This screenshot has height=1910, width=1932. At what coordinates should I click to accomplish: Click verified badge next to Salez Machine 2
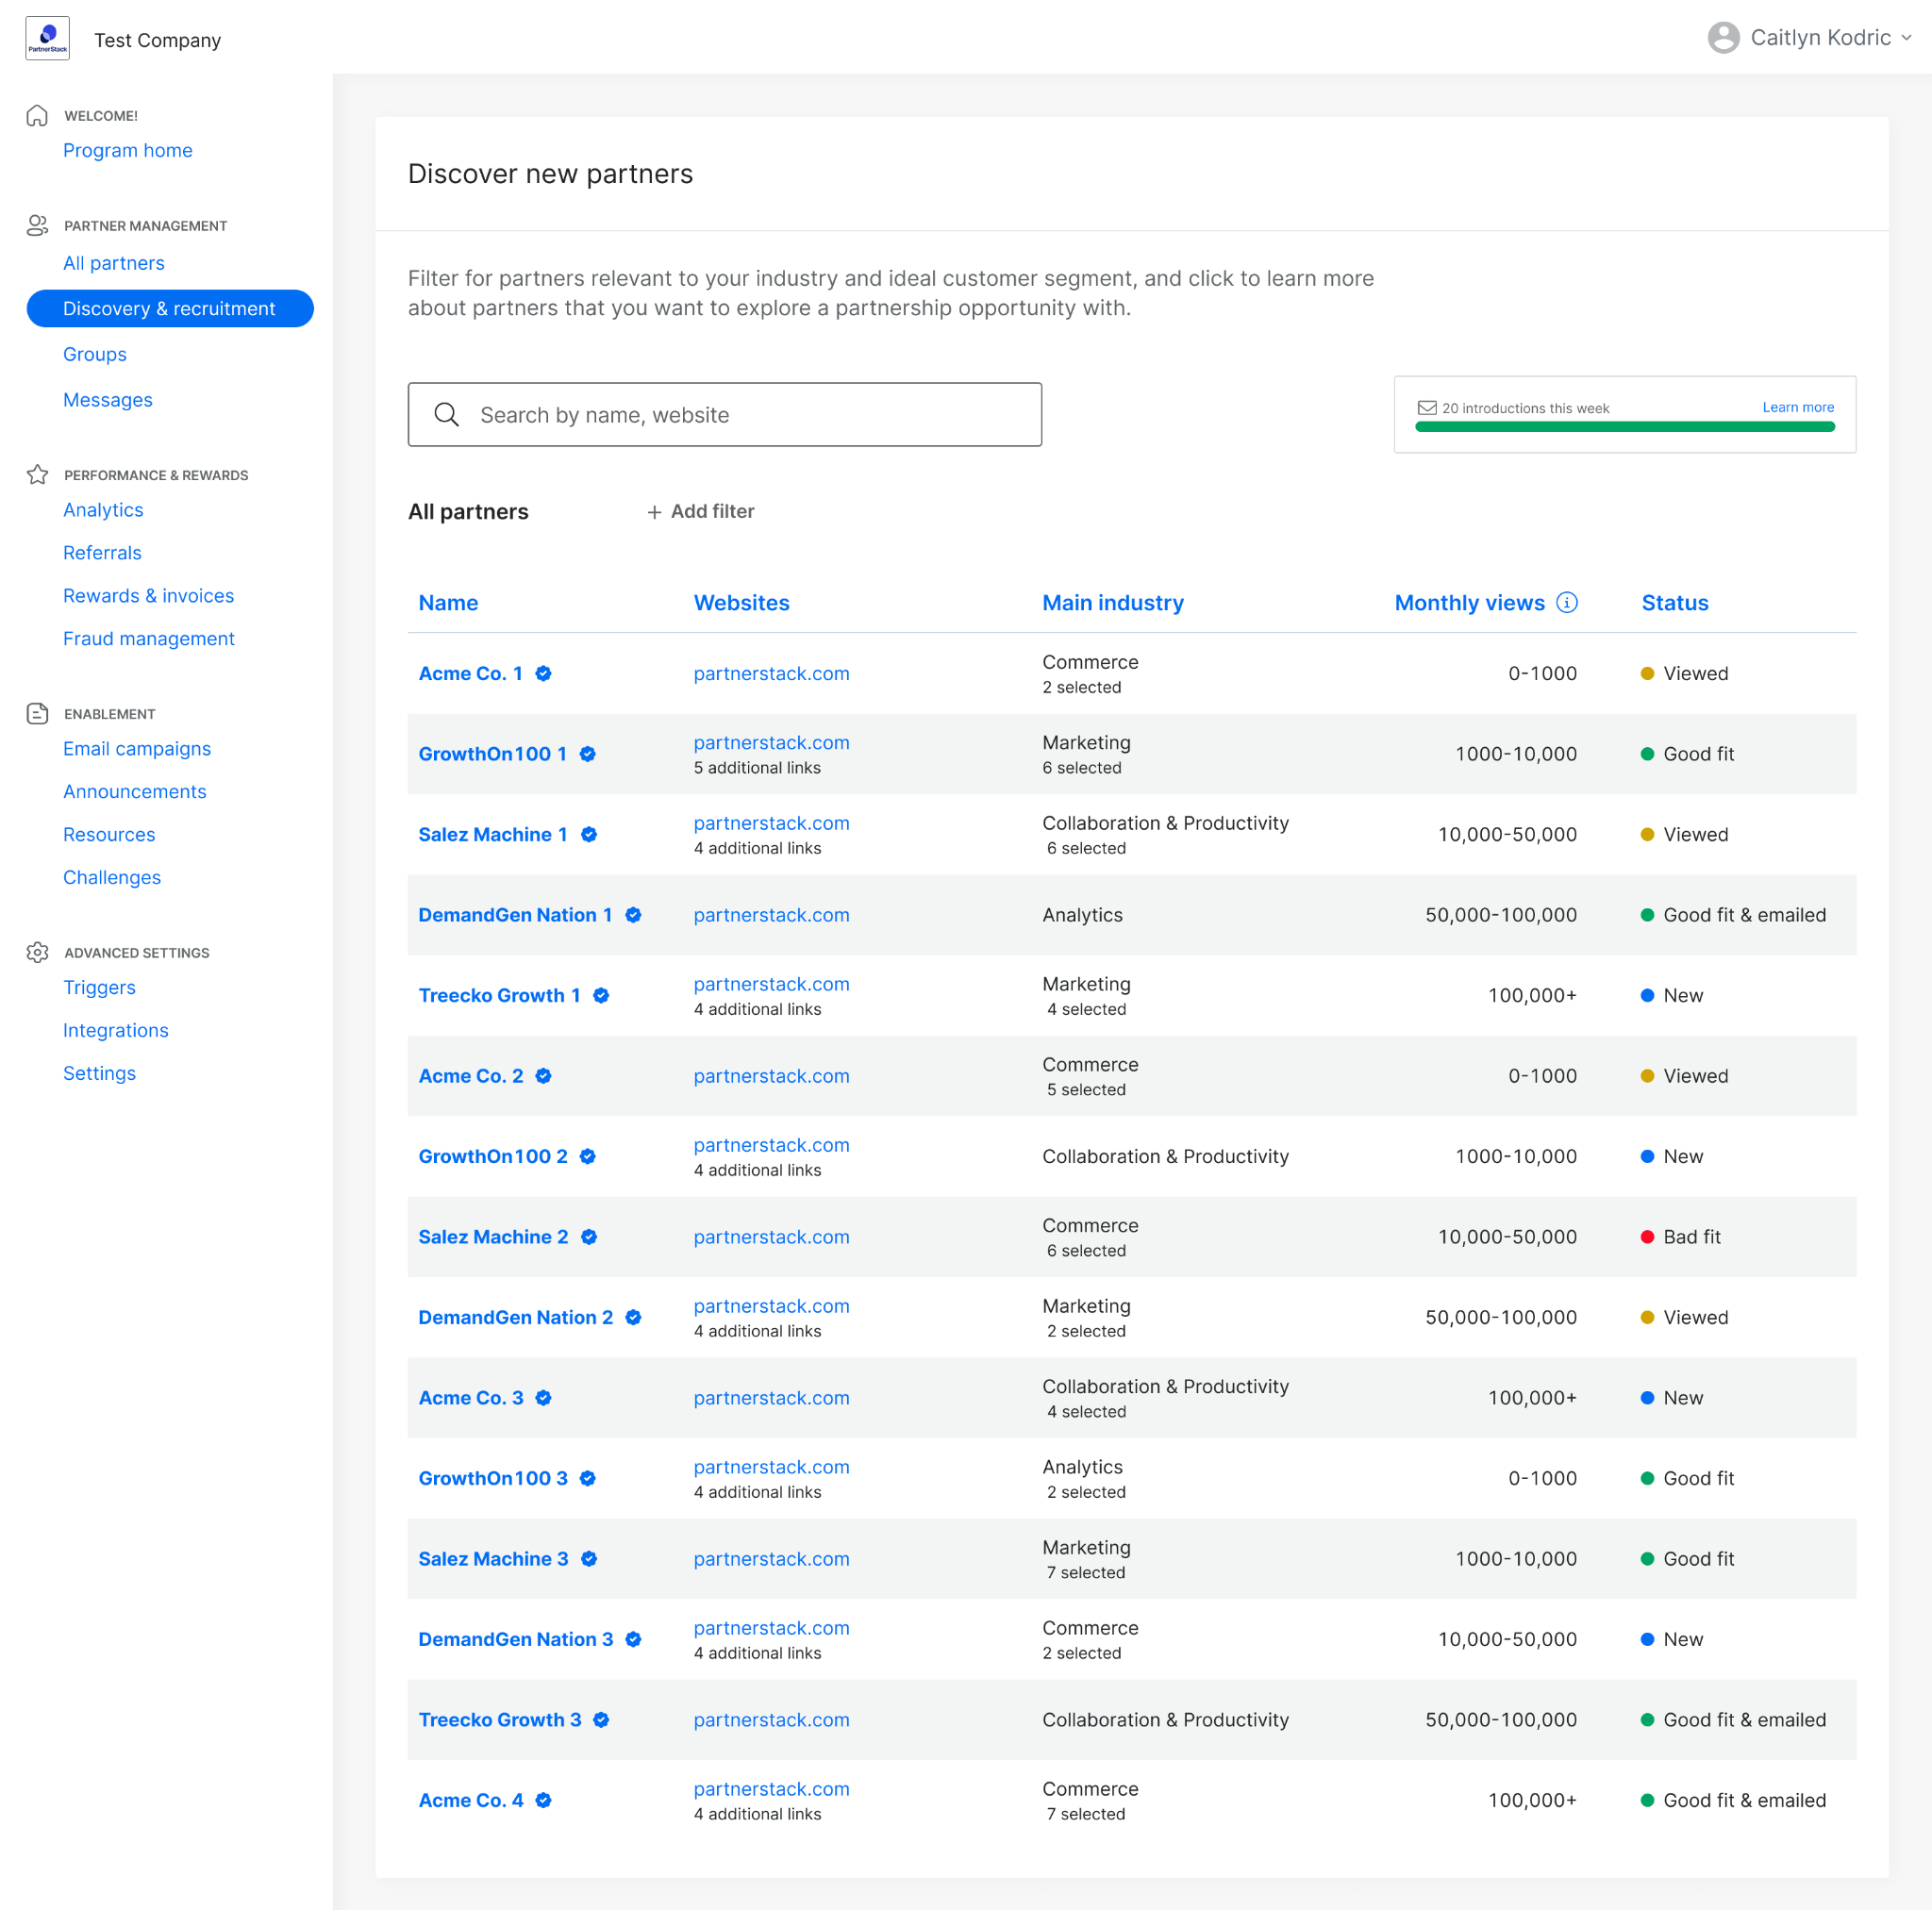pyautogui.click(x=589, y=1237)
